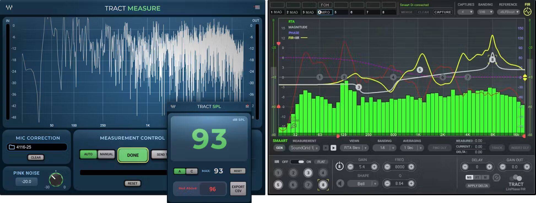Open the Captures dropdown

coord(465,12)
